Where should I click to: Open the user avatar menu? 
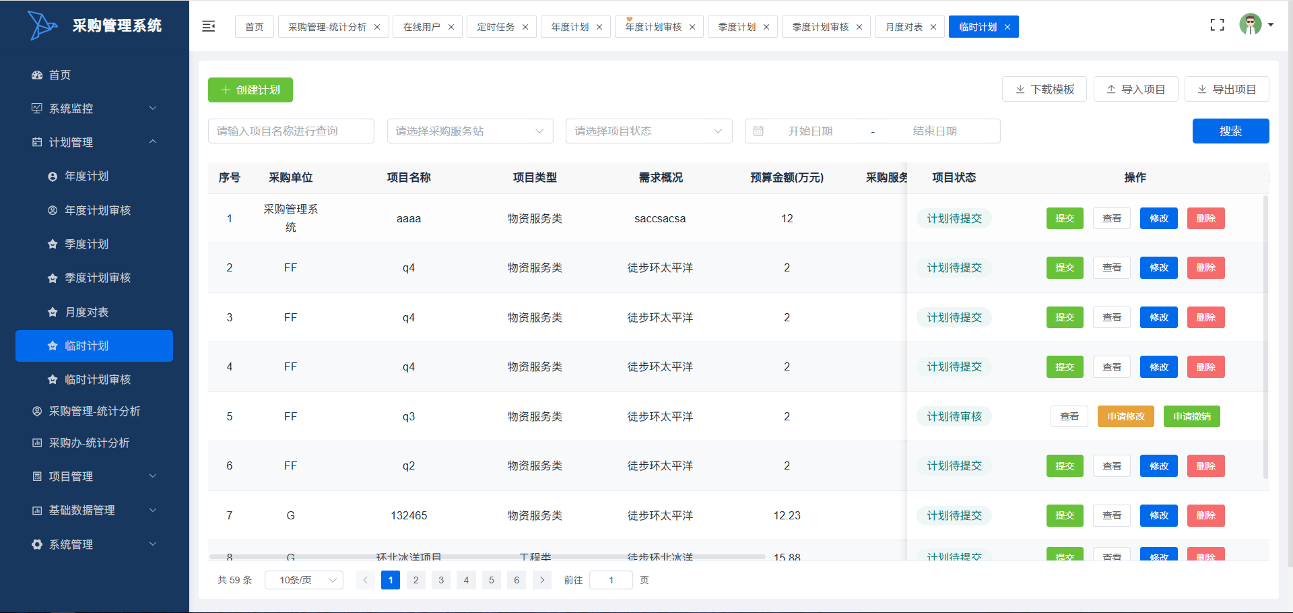pyautogui.click(x=1251, y=25)
